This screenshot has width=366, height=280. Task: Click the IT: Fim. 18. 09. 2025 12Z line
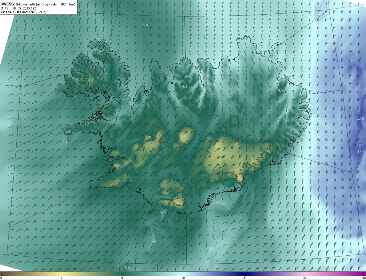point(18,8)
